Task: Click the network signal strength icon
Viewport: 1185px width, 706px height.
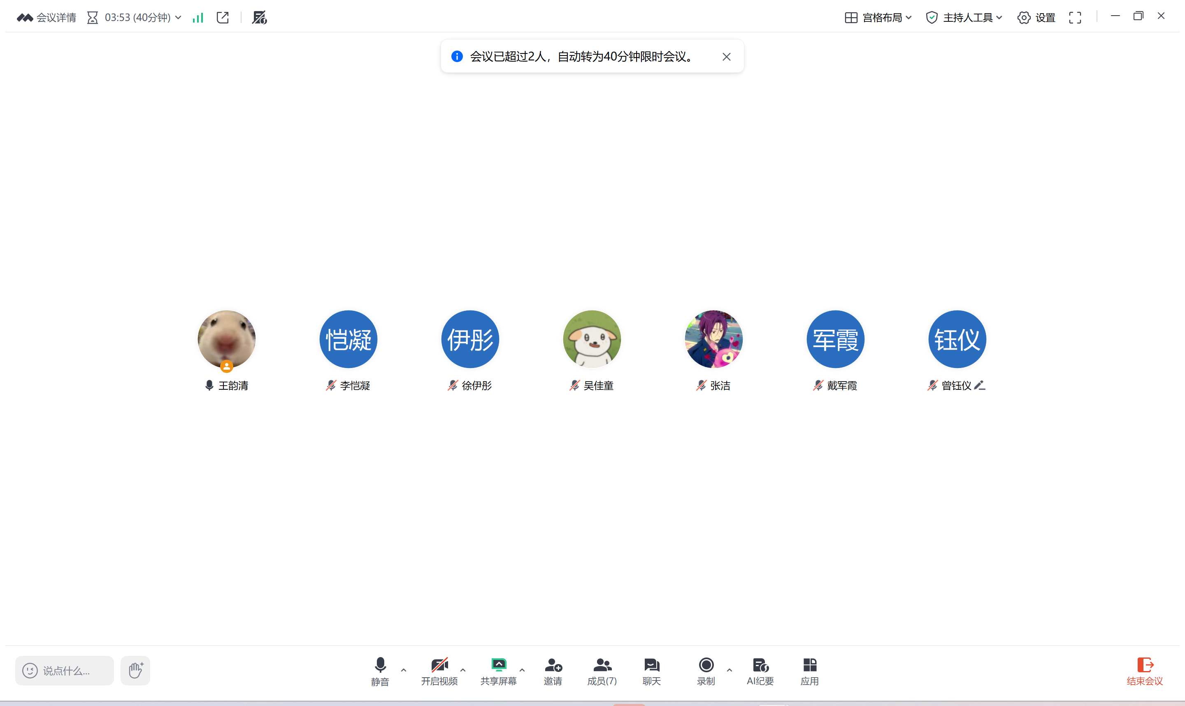Action: click(x=198, y=18)
